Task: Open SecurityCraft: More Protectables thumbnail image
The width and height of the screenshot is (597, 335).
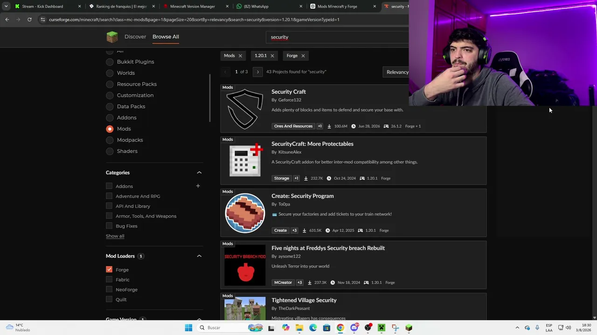Action: tap(245, 161)
